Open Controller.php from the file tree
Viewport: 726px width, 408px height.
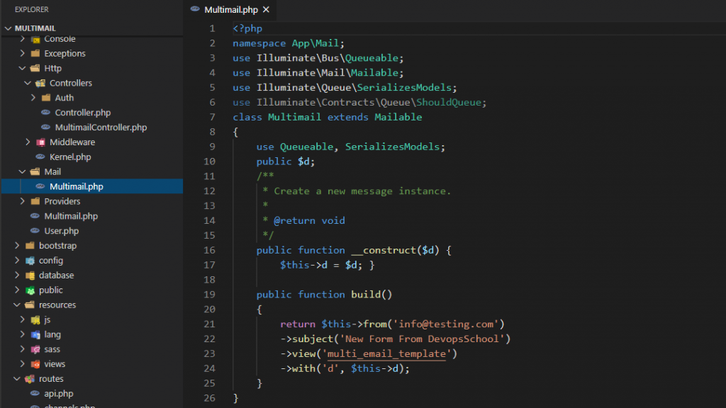click(82, 113)
